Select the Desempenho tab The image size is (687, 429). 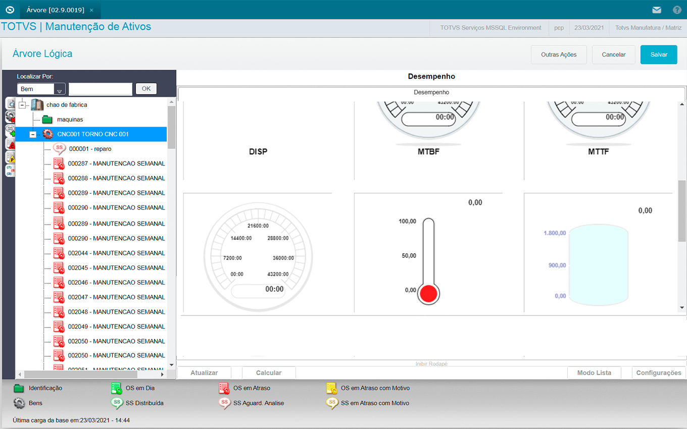[x=431, y=92]
